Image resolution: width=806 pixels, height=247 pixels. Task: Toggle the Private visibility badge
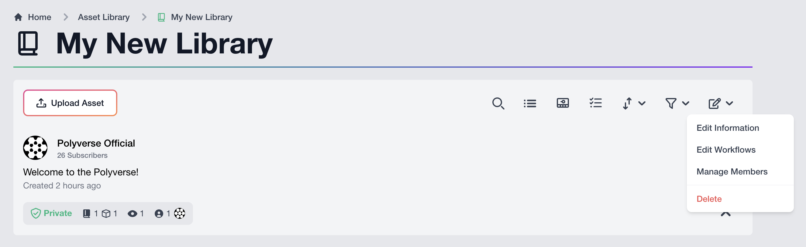[51, 213]
